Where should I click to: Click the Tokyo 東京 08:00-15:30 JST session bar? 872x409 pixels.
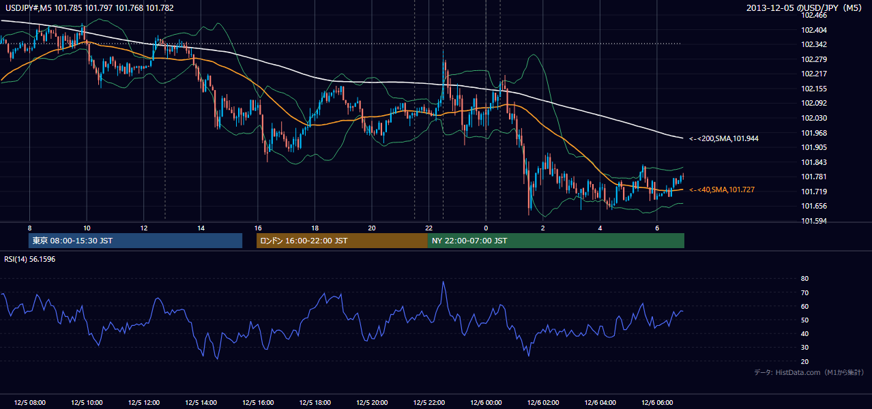pos(136,241)
